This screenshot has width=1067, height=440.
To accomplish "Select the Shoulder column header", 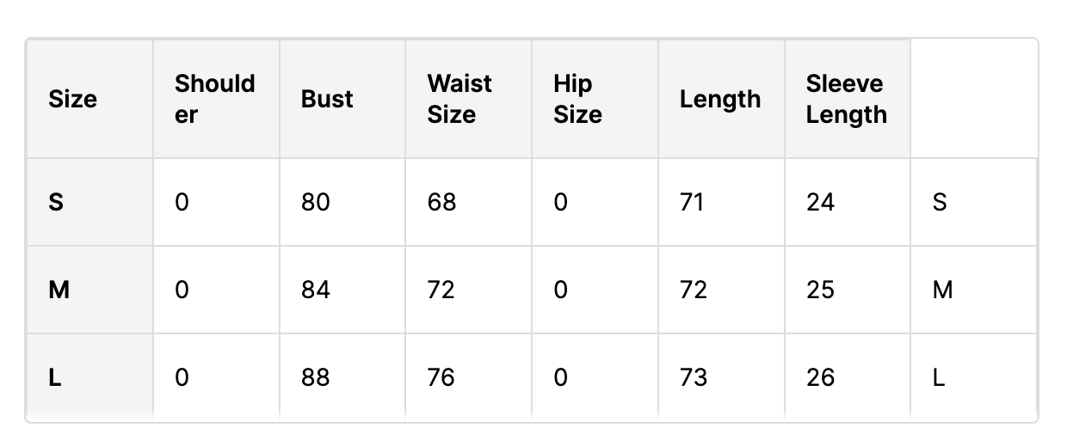I will tap(216, 99).
